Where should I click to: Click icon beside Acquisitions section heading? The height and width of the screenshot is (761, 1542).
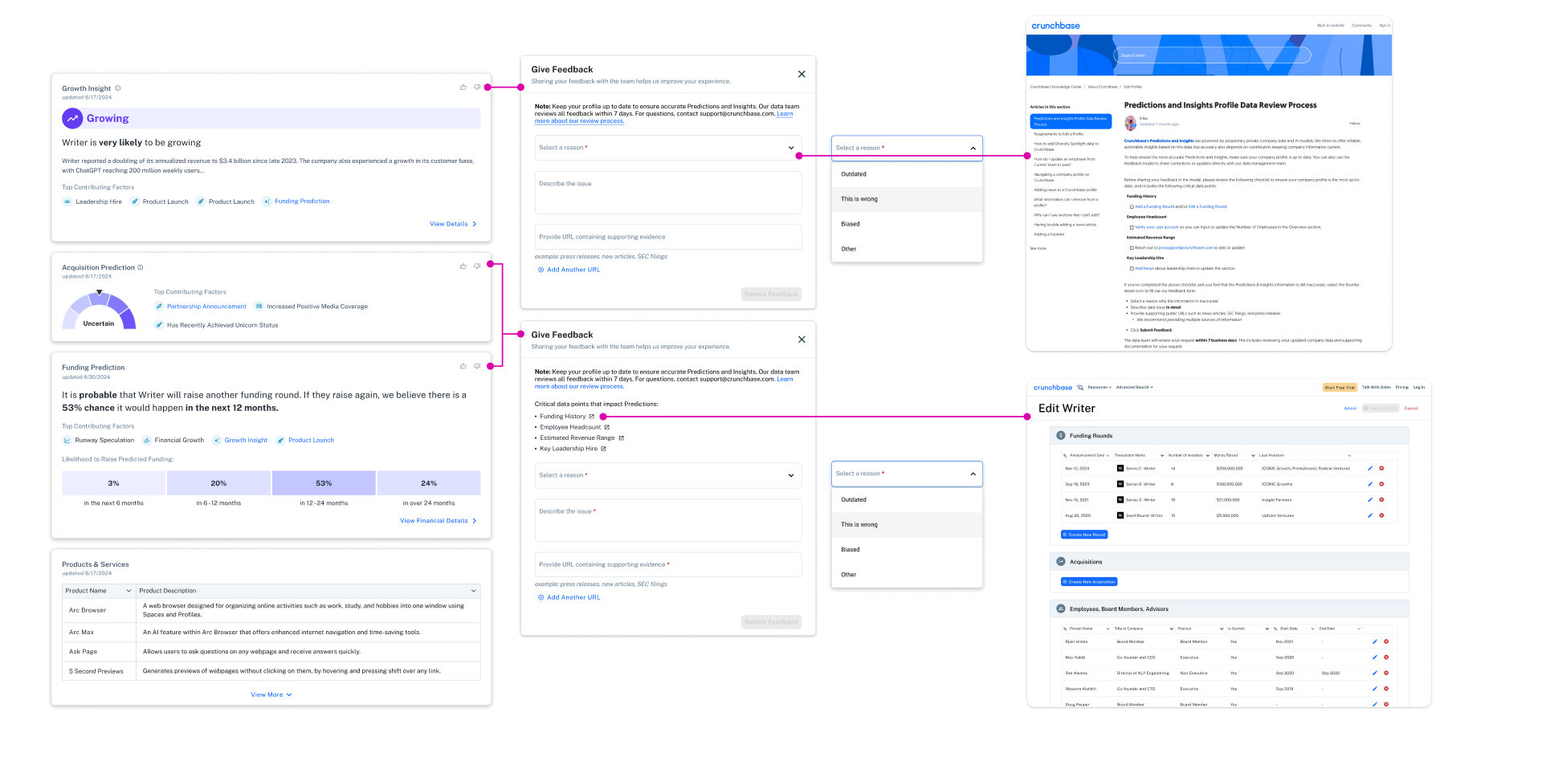1061,562
